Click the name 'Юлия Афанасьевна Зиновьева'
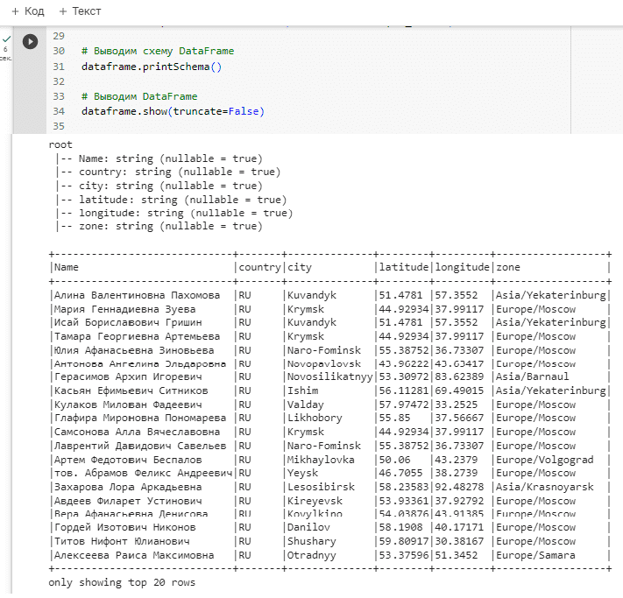The width and height of the screenshot is (623, 598). coord(134,350)
